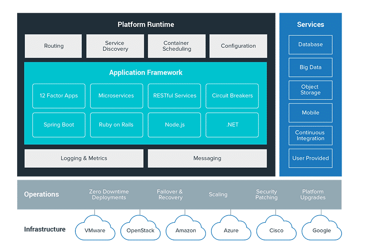Click the 12 Factor Apps tile
The height and width of the screenshot is (251, 366).
pyautogui.click(x=59, y=96)
